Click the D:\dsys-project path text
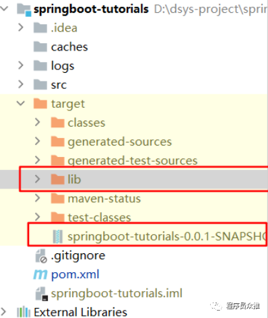 (211, 9)
